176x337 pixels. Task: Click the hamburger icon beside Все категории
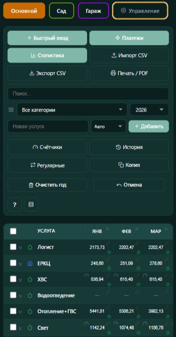[11, 110]
